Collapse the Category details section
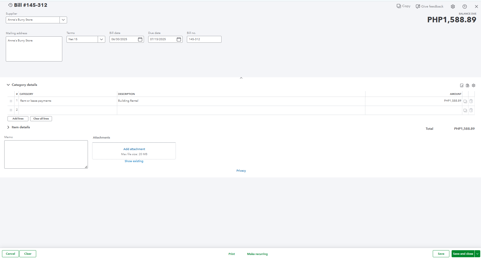Image resolution: width=481 pixels, height=260 pixels. (8, 85)
